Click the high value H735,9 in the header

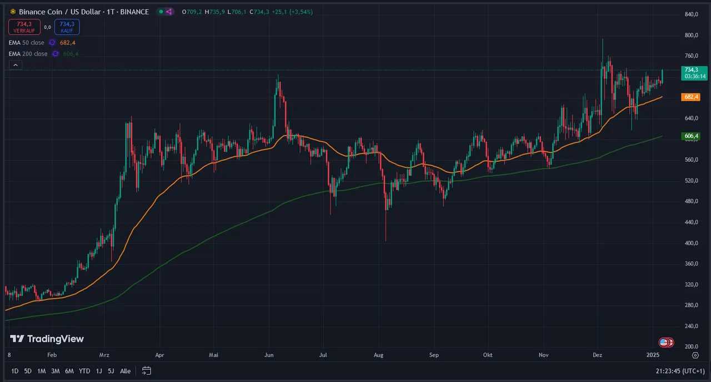coord(214,12)
